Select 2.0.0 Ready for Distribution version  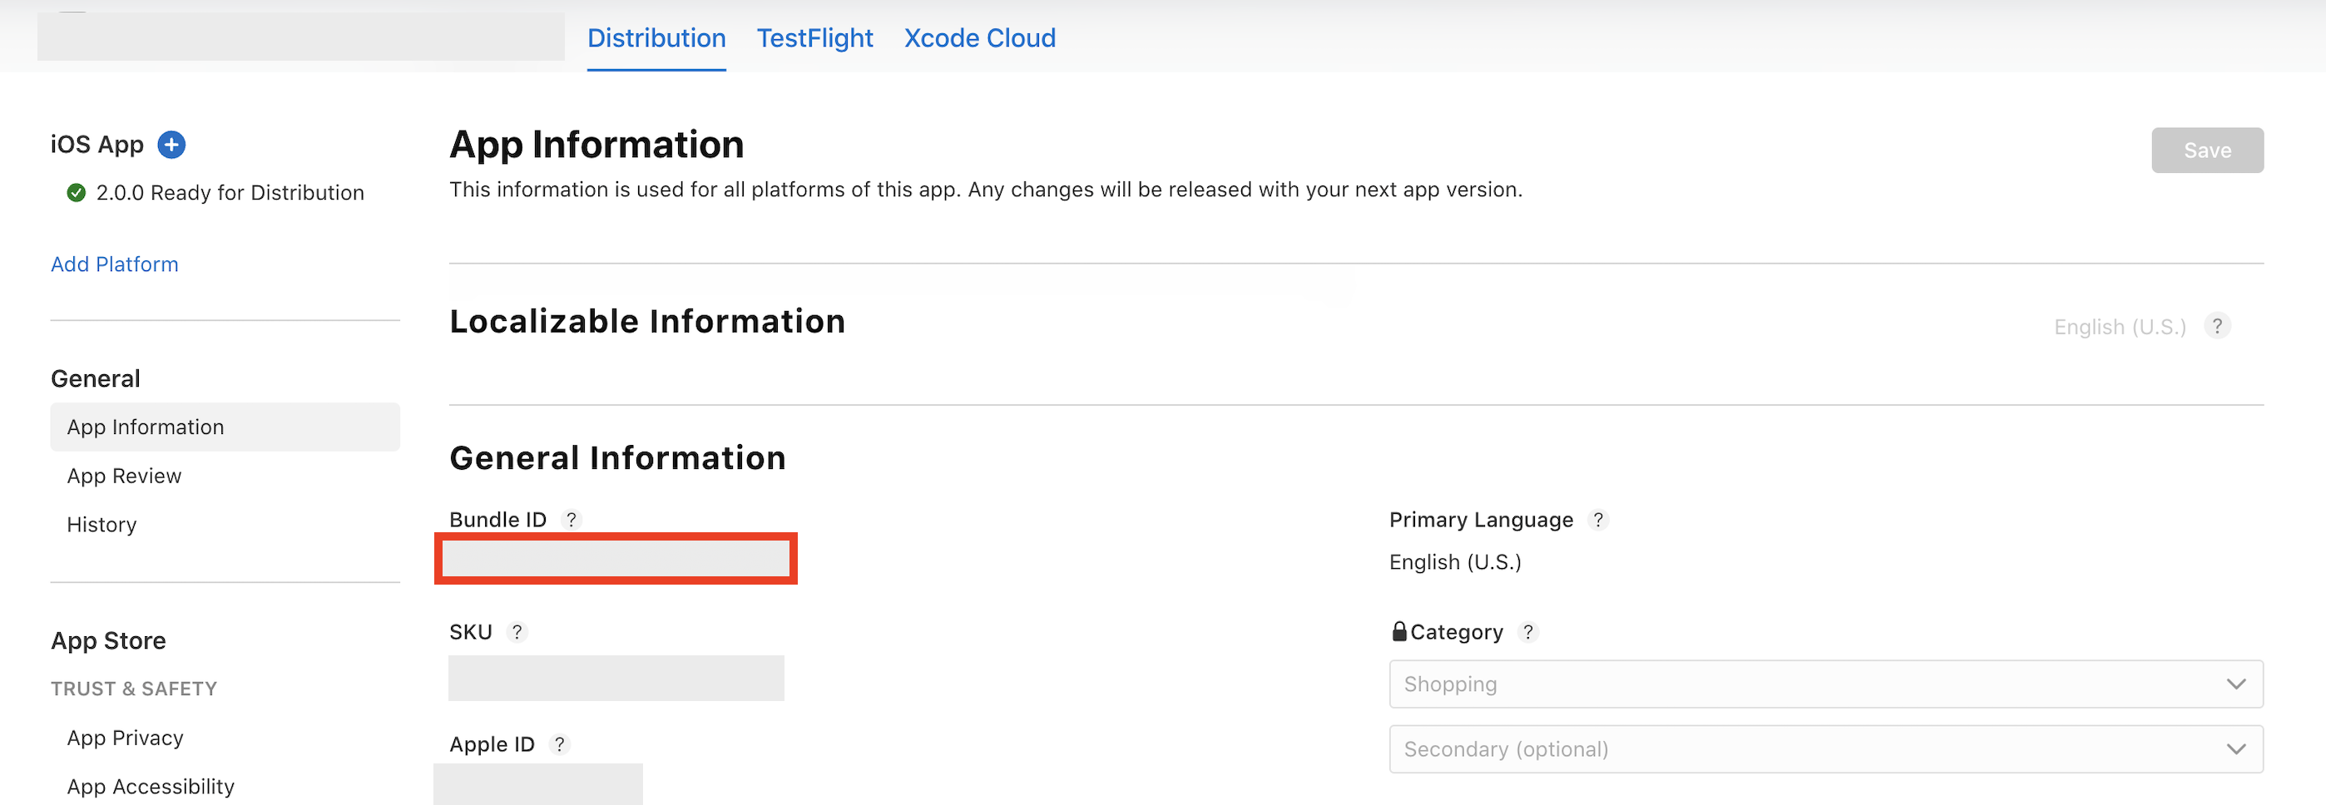(230, 192)
